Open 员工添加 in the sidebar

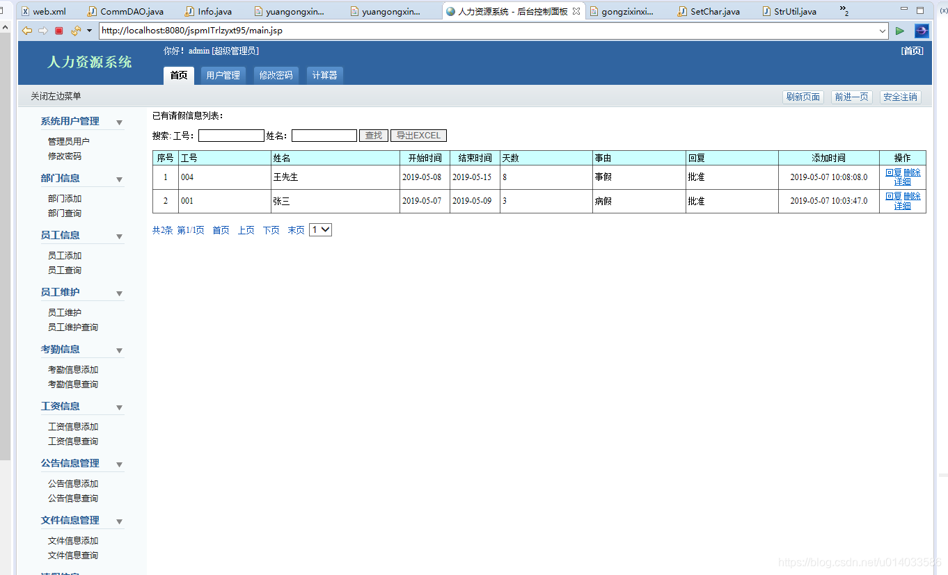click(x=65, y=256)
